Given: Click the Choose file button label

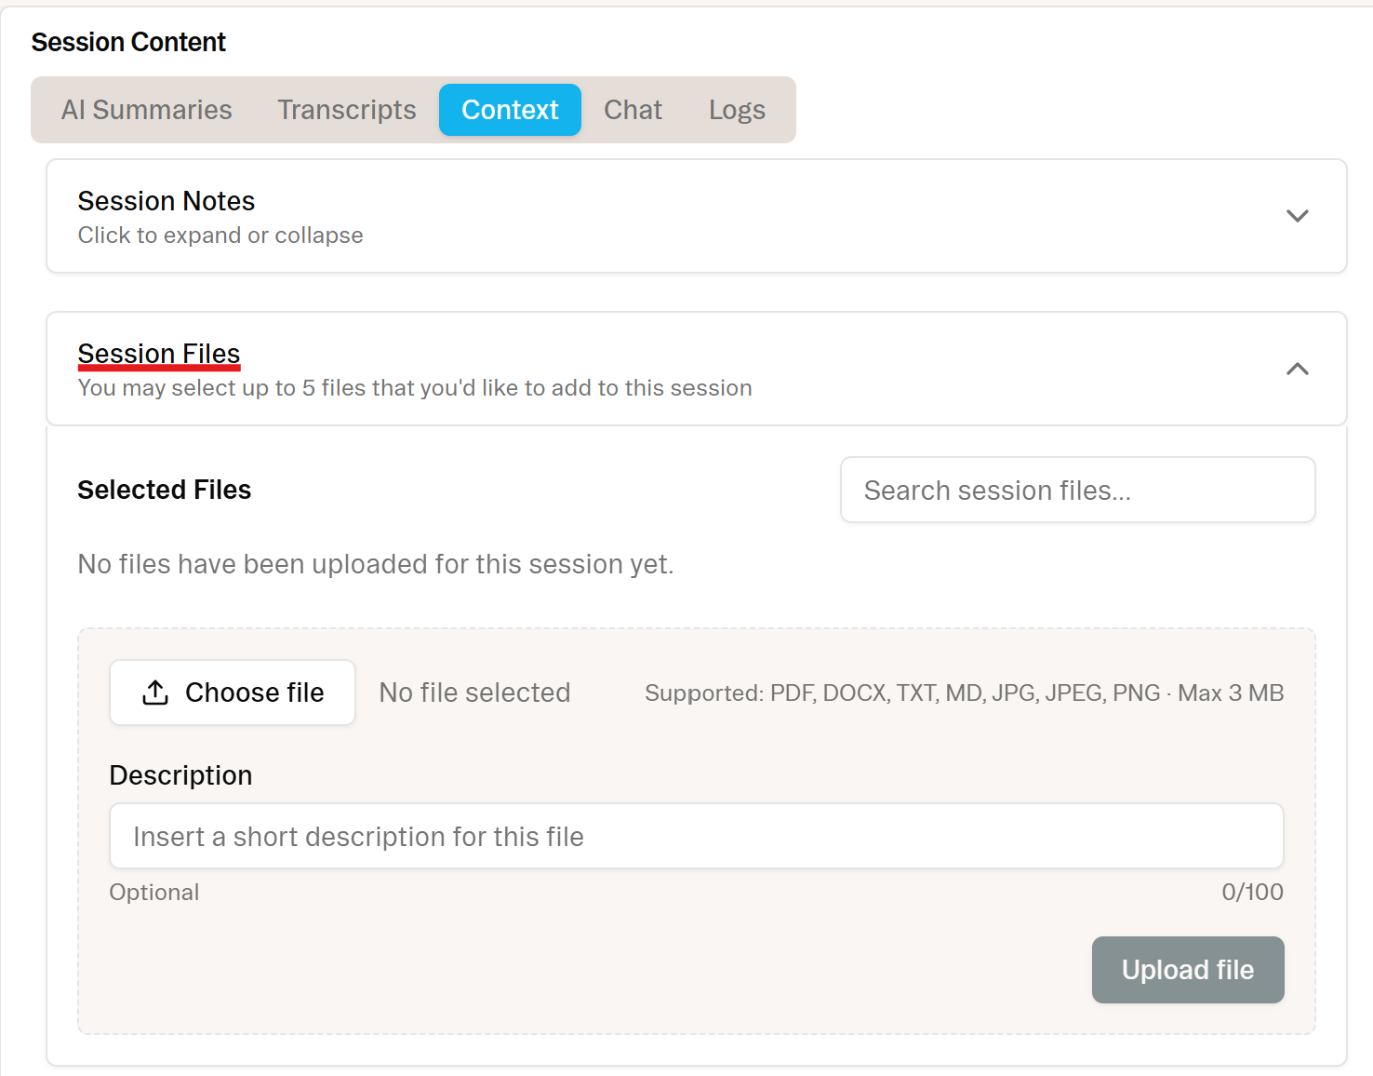Looking at the screenshot, I should click(254, 693).
